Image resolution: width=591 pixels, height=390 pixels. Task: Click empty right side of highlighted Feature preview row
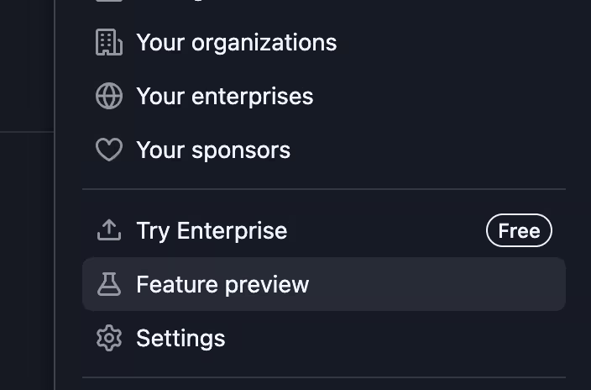[453, 284]
